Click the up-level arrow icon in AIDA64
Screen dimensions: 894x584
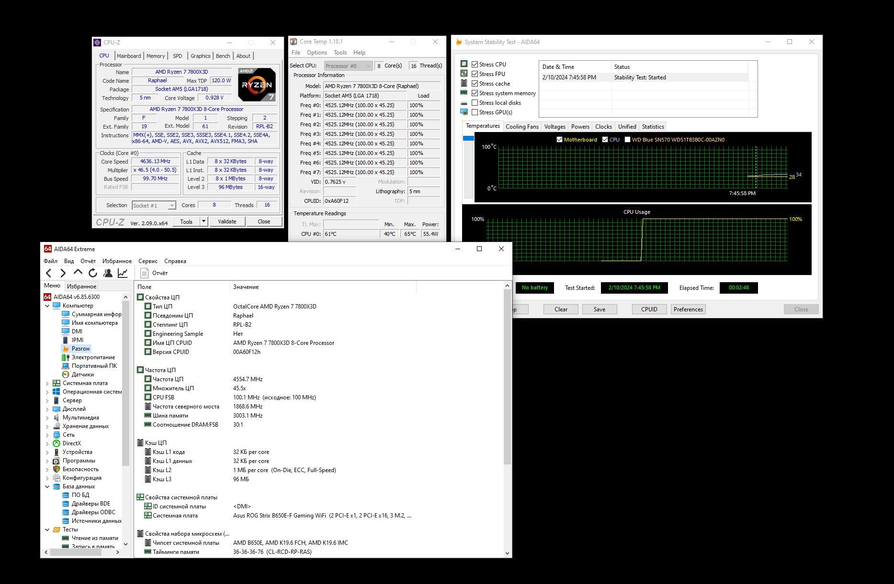click(x=78, y=272)
